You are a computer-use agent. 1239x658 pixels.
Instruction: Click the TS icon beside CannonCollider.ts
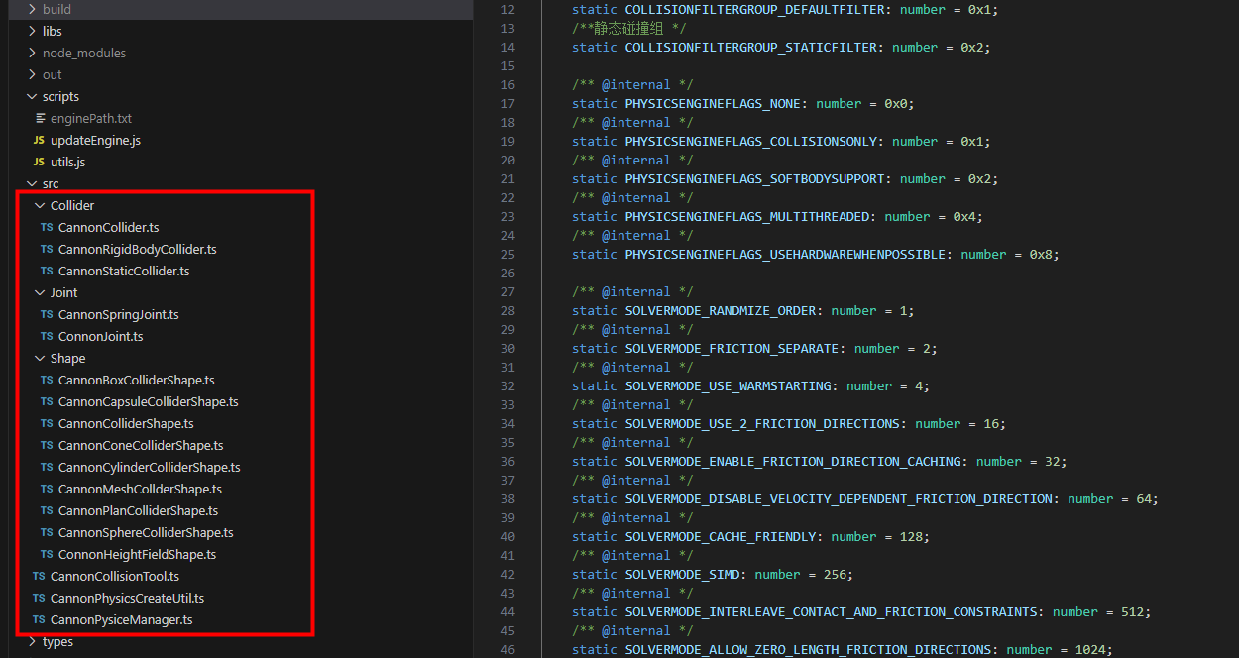tap(47, 228)
